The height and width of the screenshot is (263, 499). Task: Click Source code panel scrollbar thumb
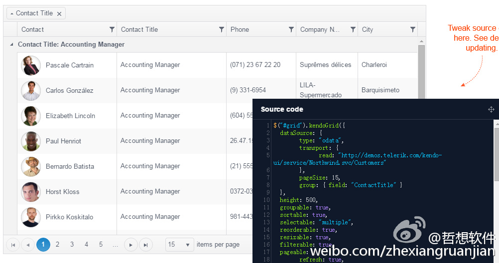pos(497,154)
